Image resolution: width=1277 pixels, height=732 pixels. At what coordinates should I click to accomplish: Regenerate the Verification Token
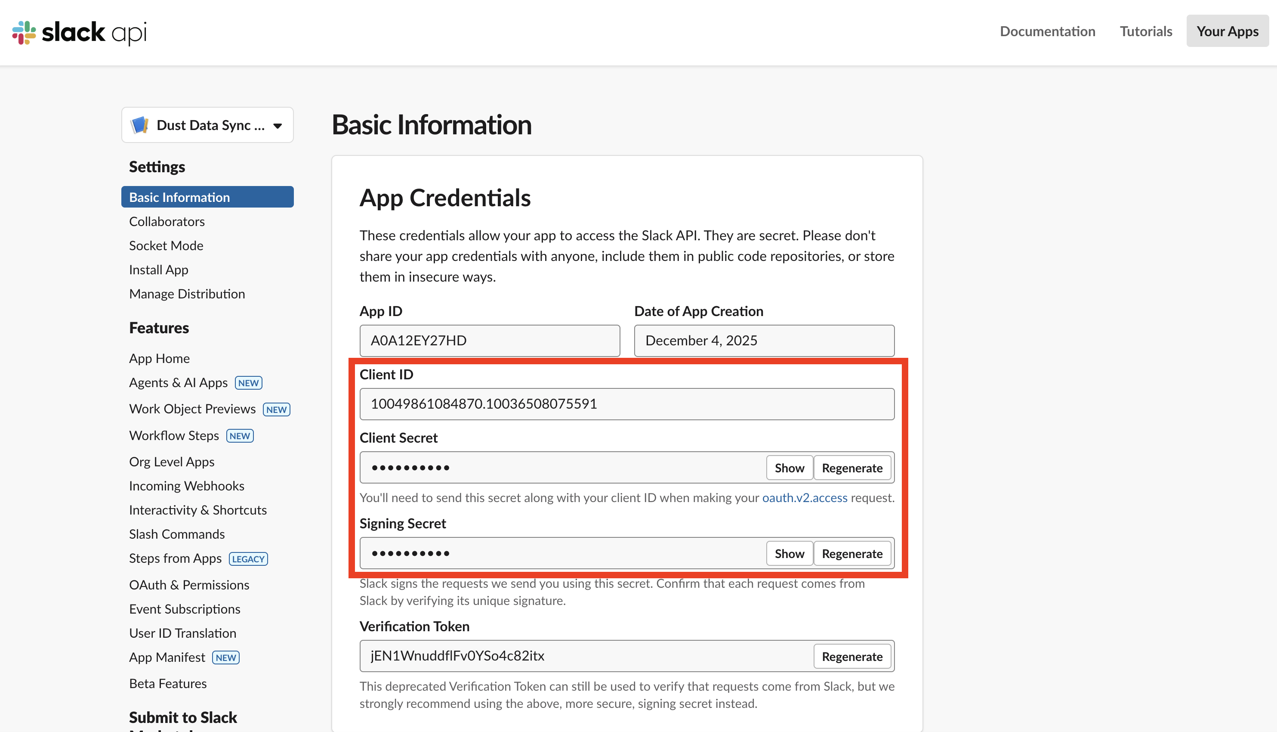[851, 656]
